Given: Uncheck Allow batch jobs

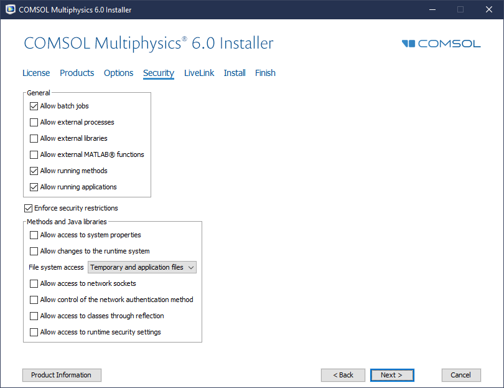Looking at the screenshot, I should [x=34, y=106].
